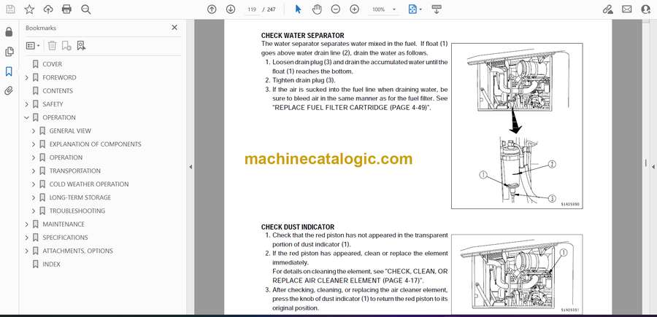Go to next page arrow
The image size is (657, 317).
(231, 9)
